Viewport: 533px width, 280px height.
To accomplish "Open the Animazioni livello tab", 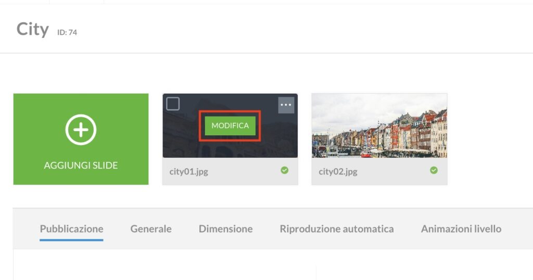I will pyautogui.click(x=461, y=228).
